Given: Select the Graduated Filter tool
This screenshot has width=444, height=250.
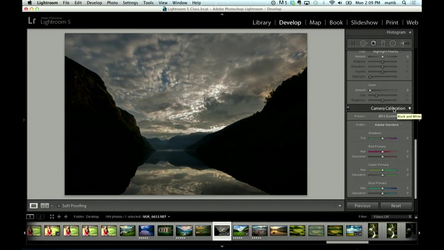Looking at the screenshot, I should click(x=383, y=43).
